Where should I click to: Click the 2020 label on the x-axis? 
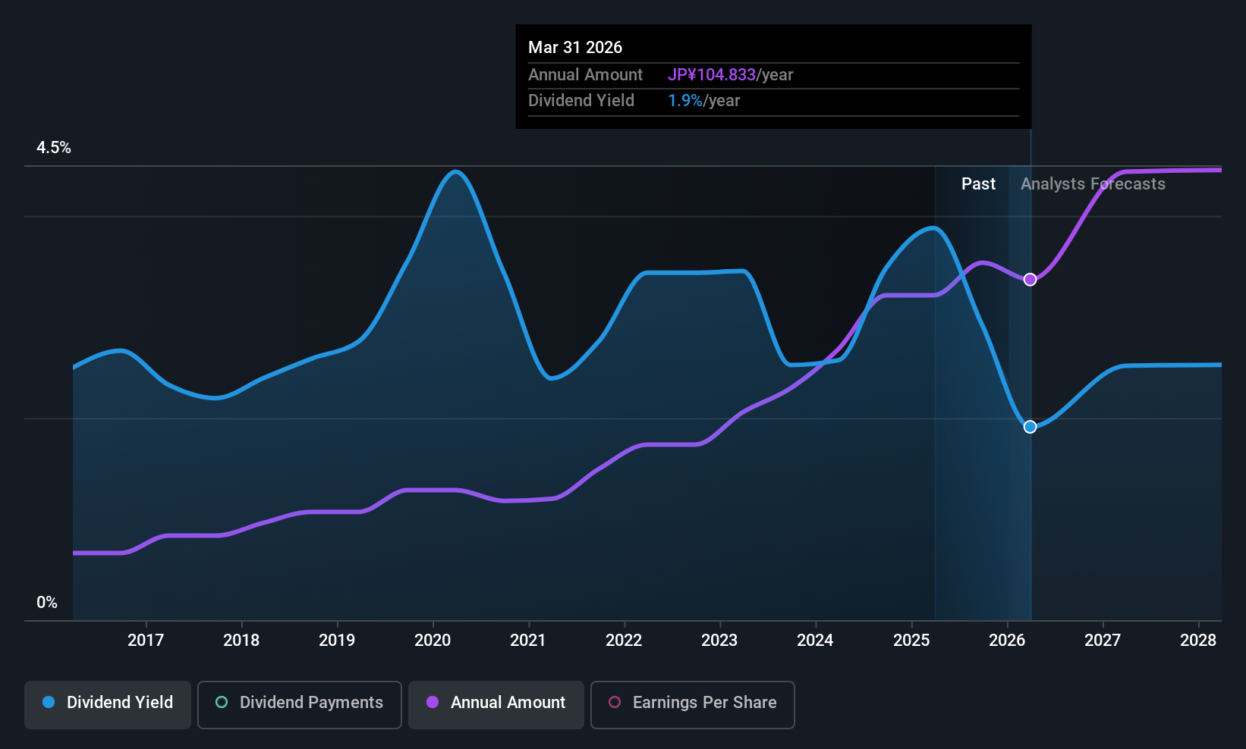[433, 641]
